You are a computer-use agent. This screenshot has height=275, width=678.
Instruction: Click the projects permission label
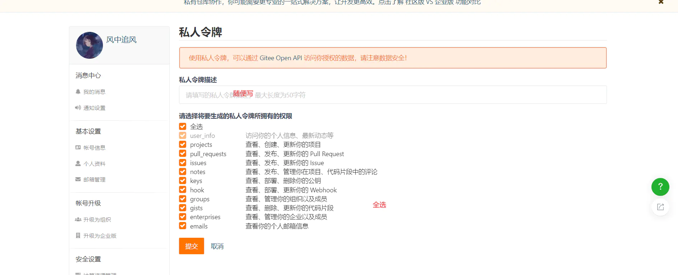[x=201, y=145]
